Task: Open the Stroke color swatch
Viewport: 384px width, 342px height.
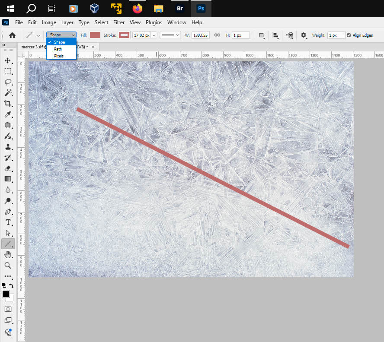Action: [x=123, y=35]
